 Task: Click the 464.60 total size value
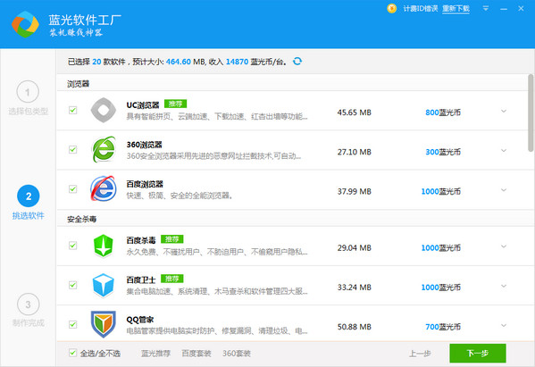pyautogui.click(x=178, y=62)
